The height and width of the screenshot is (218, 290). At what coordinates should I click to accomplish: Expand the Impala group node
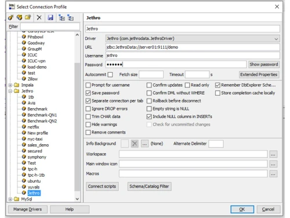pyautogui.click(x=10, y=85)
